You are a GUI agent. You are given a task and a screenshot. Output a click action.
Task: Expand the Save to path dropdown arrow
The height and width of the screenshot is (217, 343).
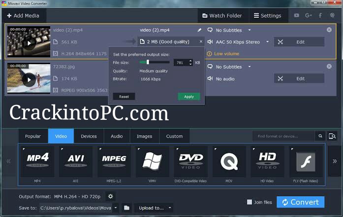[116, 208]
